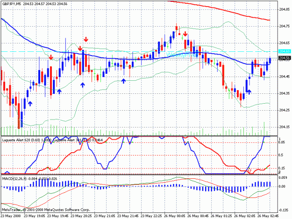
Task: Click the 0.15 Laguerre level value
Action: point(281,168)
